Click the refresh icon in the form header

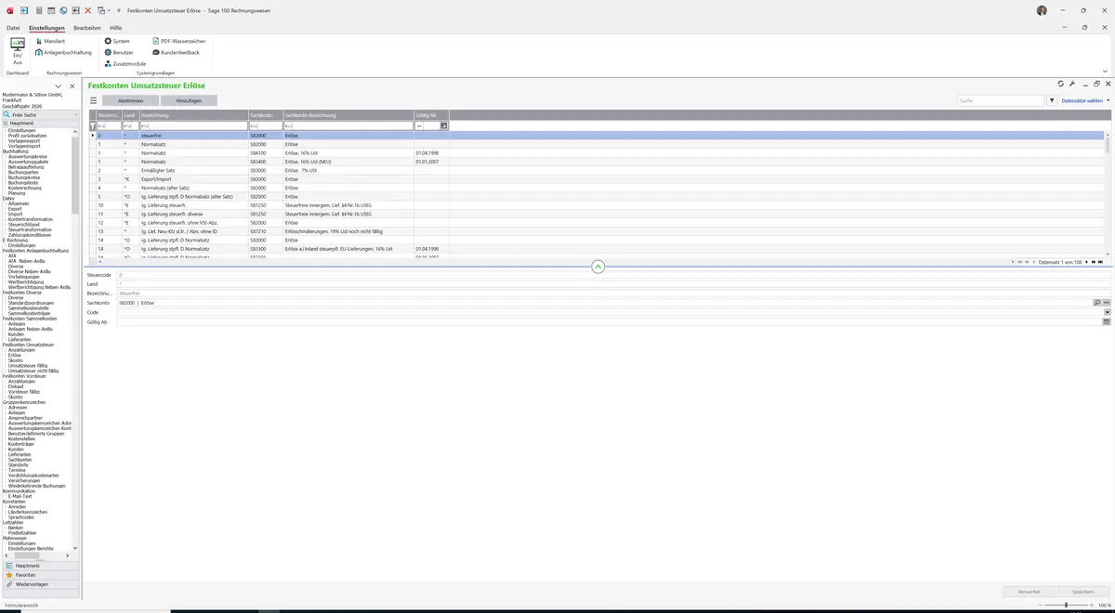1061,84
